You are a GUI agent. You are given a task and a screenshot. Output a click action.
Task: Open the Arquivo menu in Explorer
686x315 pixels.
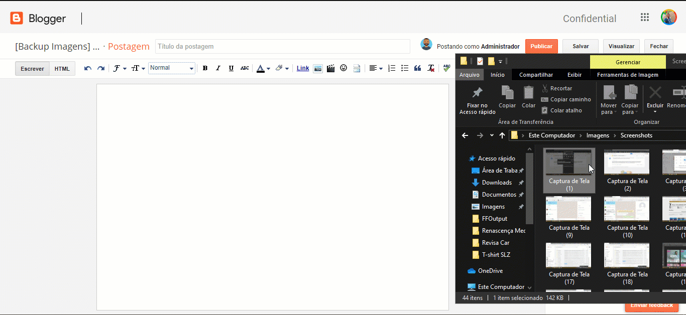(x=470, y=75)
